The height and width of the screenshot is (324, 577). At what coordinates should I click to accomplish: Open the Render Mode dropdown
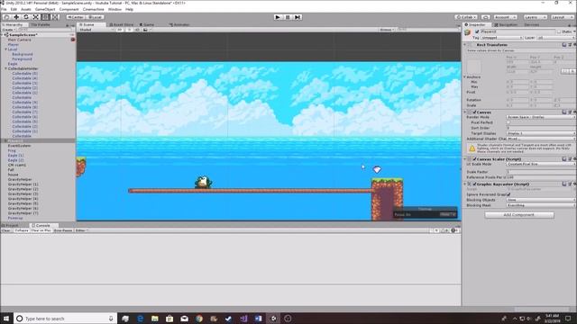coord(541,117)
